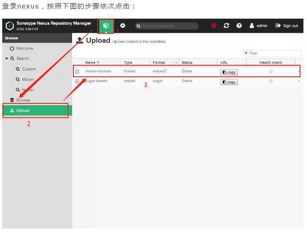Click the Nexus hexagon logo
Viewport: 307px width, 233px height.
tap(10, 26)
